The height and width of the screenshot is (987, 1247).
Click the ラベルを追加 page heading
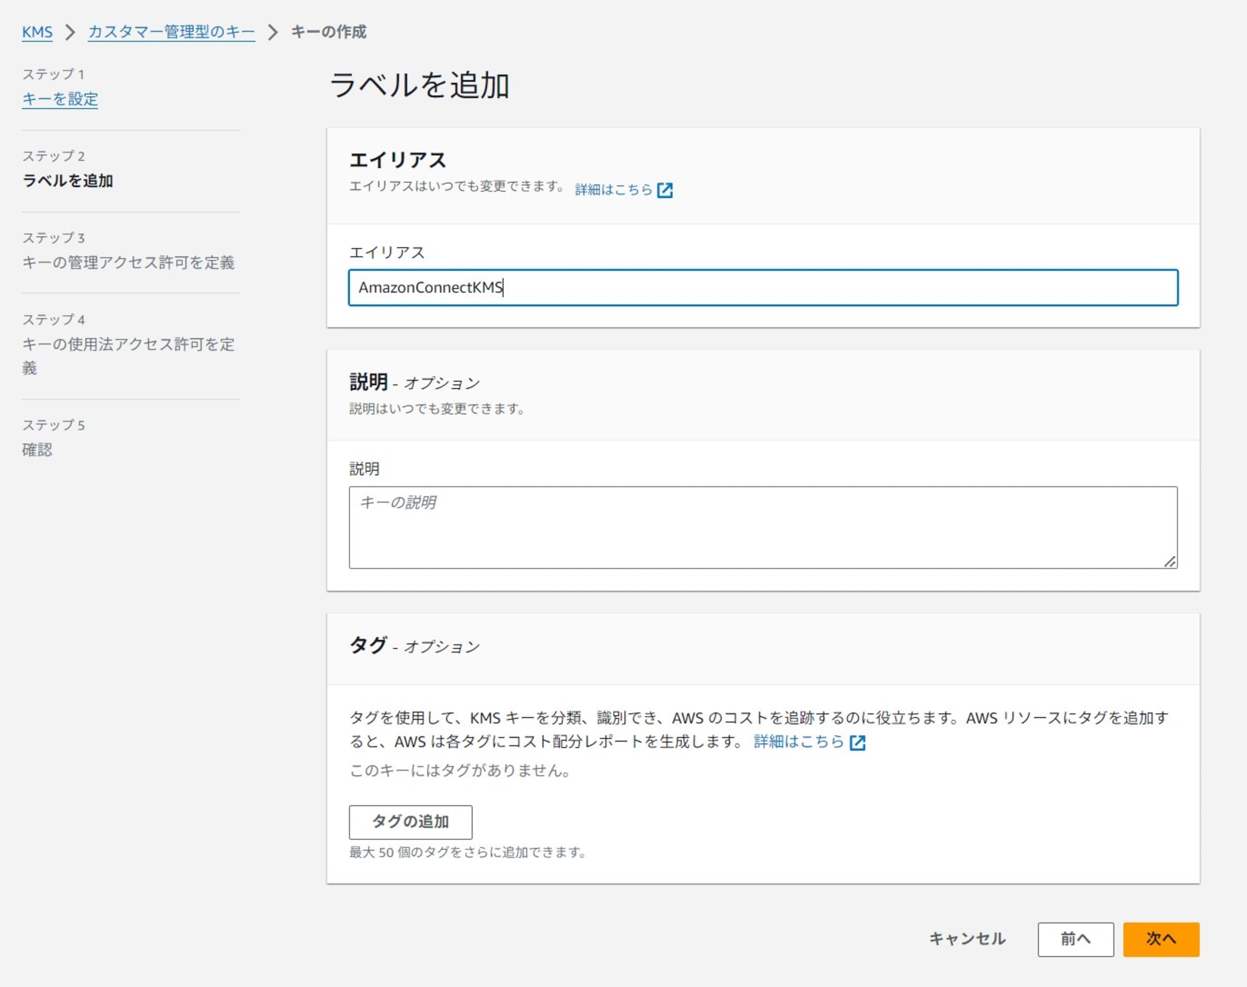(x=419, y=85)
